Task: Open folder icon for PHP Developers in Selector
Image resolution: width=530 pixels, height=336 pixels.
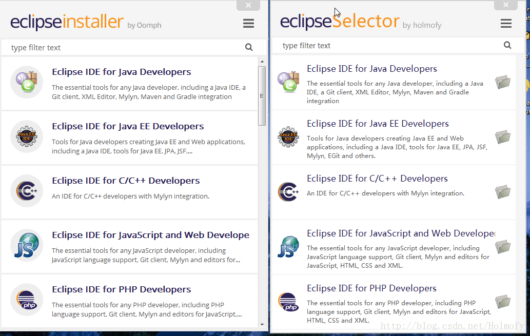Action: coord(503,302)
